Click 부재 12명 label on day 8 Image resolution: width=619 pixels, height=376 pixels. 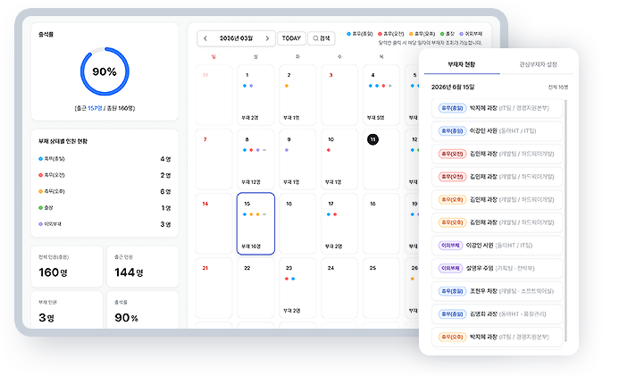pos(251,182)
